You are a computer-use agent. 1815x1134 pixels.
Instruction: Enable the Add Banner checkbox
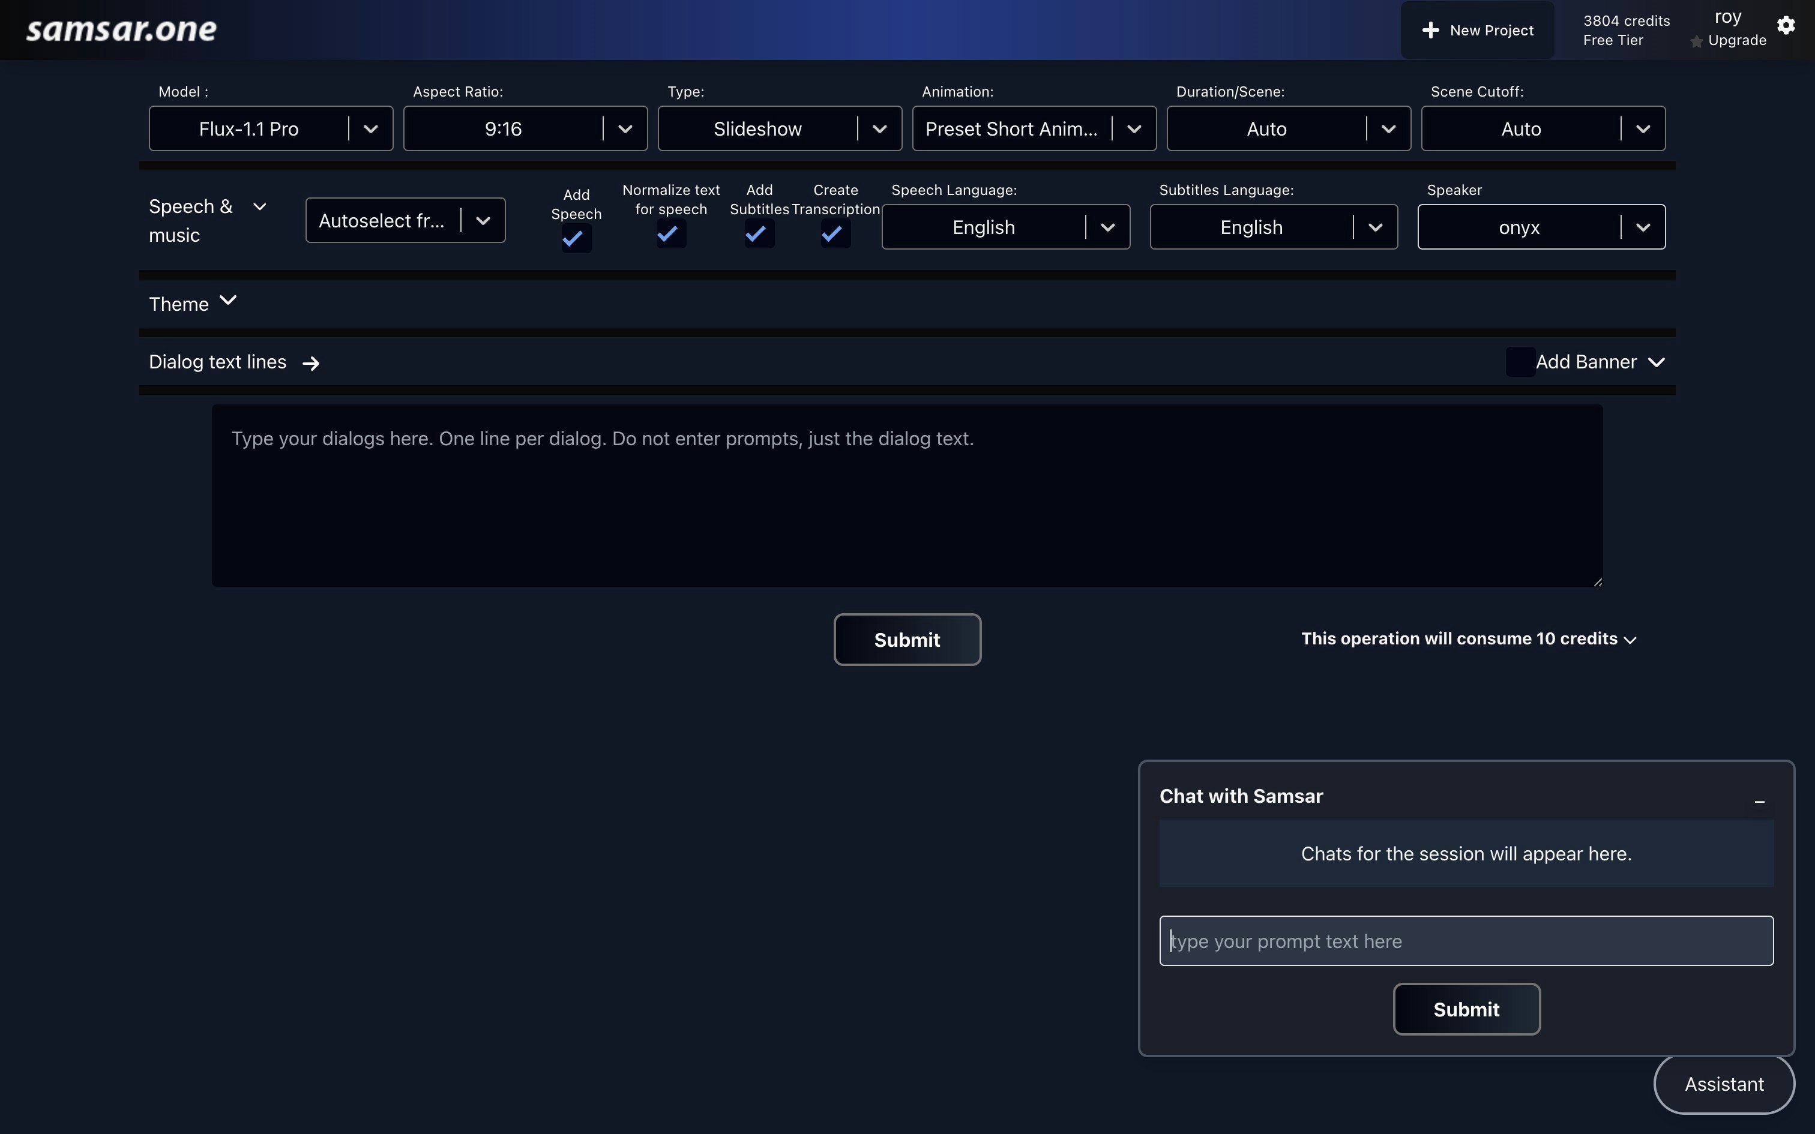pos(1520,362)
